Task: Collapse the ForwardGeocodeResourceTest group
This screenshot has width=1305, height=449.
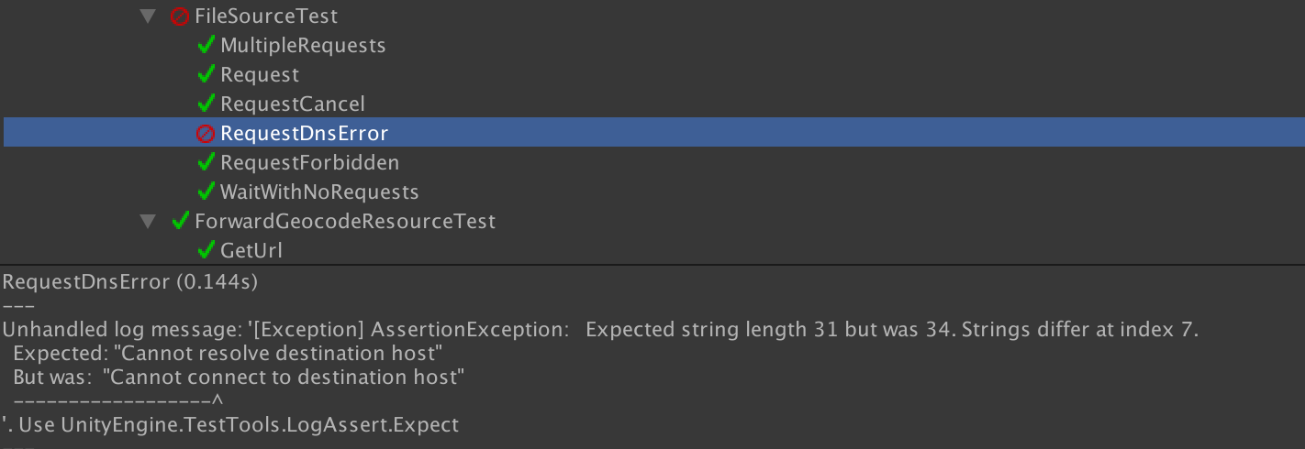Action: tap(147, 221)
